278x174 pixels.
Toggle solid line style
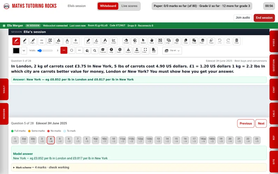64,50
